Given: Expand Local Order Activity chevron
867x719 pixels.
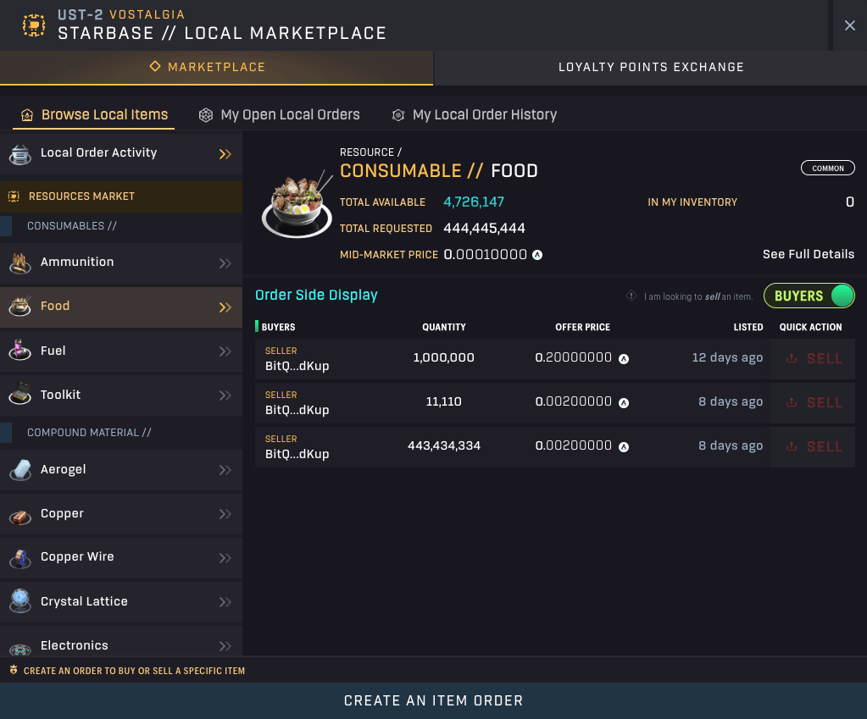Looking at the screenshot, I should 225,154.
